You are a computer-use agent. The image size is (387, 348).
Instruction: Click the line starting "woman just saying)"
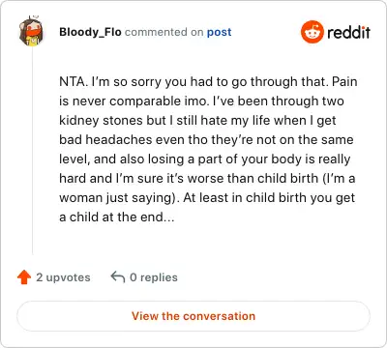(207, 198)
